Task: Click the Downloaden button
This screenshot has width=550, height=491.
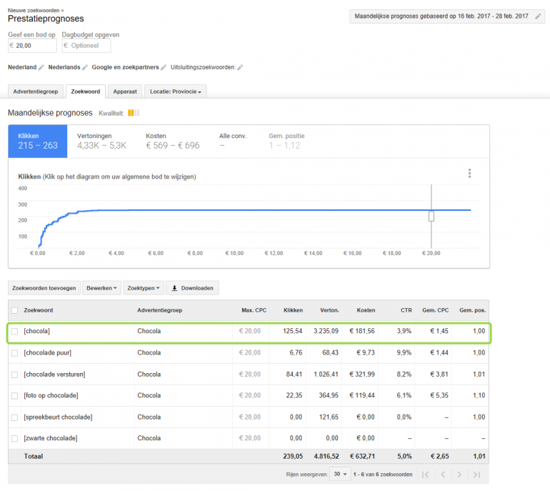Action: coord(192,288)
